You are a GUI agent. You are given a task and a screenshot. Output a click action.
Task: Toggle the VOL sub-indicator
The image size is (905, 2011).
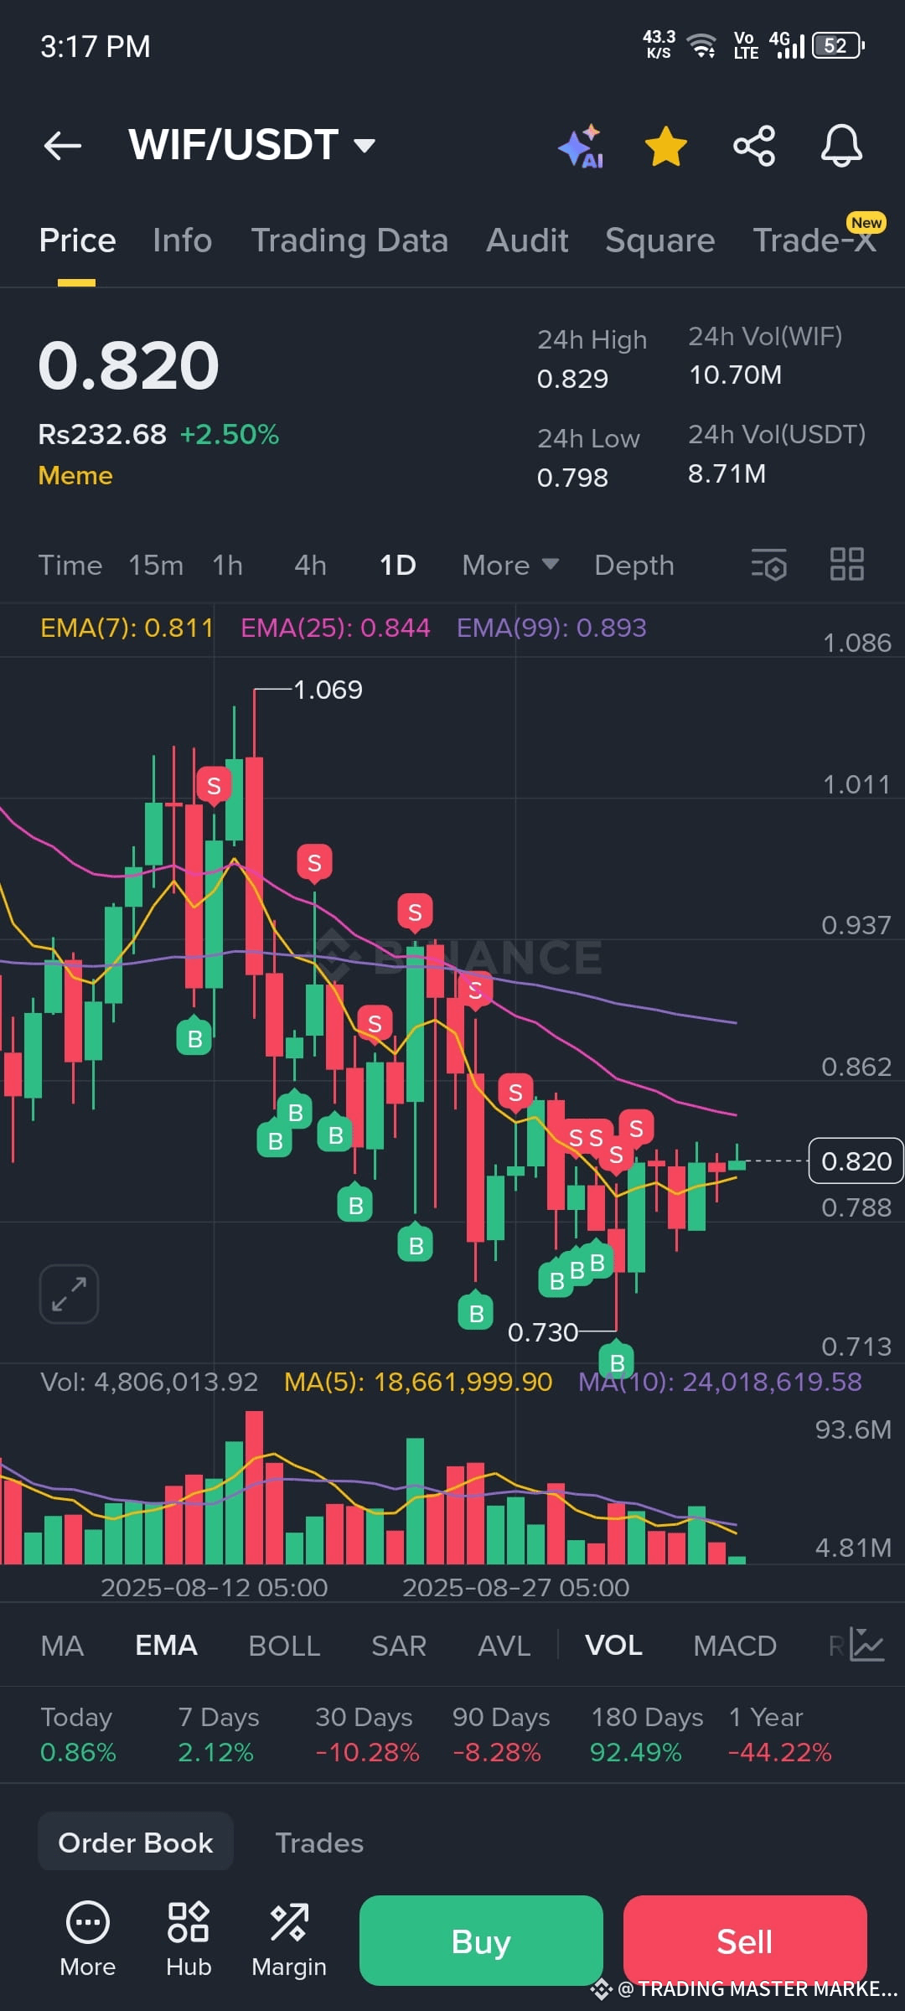[x=613, y=1646]
